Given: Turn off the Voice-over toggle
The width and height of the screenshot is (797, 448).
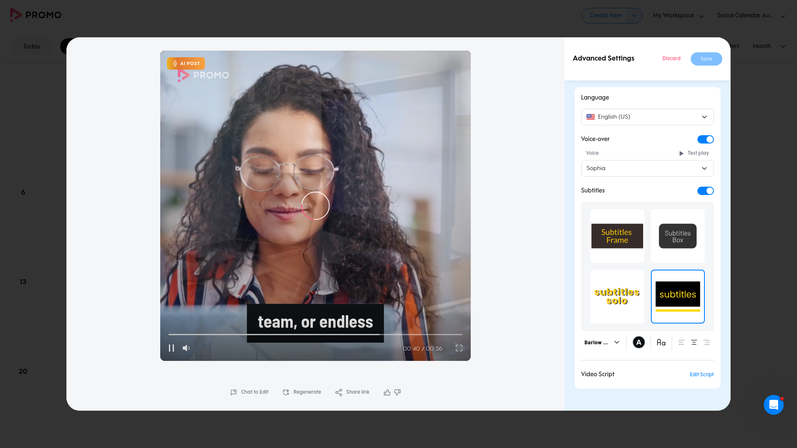Looking at the screenshot, I should point(705,139).
